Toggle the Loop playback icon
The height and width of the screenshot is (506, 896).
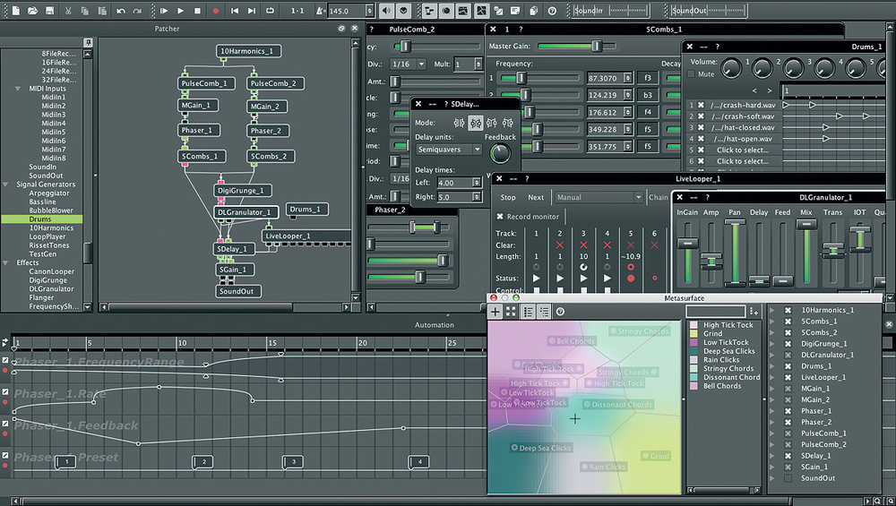[x=270, y=10]
